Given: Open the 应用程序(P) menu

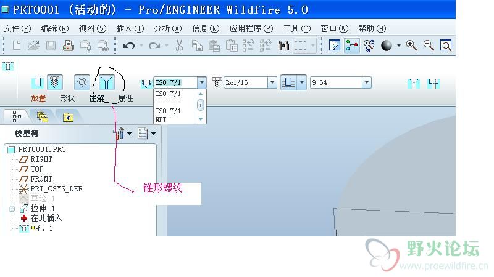Looking at the screenshot, I should pyautogui.click(x=251, y=28).
